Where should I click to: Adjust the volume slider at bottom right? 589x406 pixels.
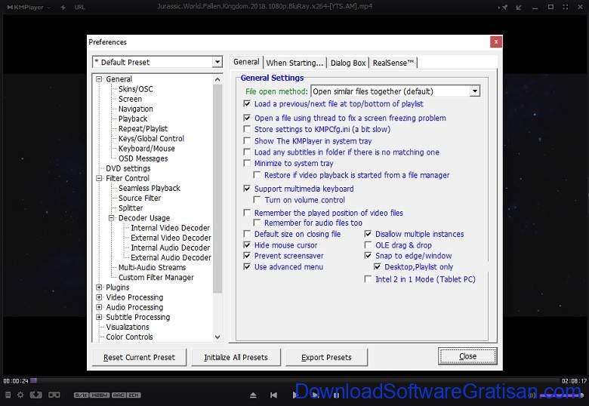(x=562, y=395)
